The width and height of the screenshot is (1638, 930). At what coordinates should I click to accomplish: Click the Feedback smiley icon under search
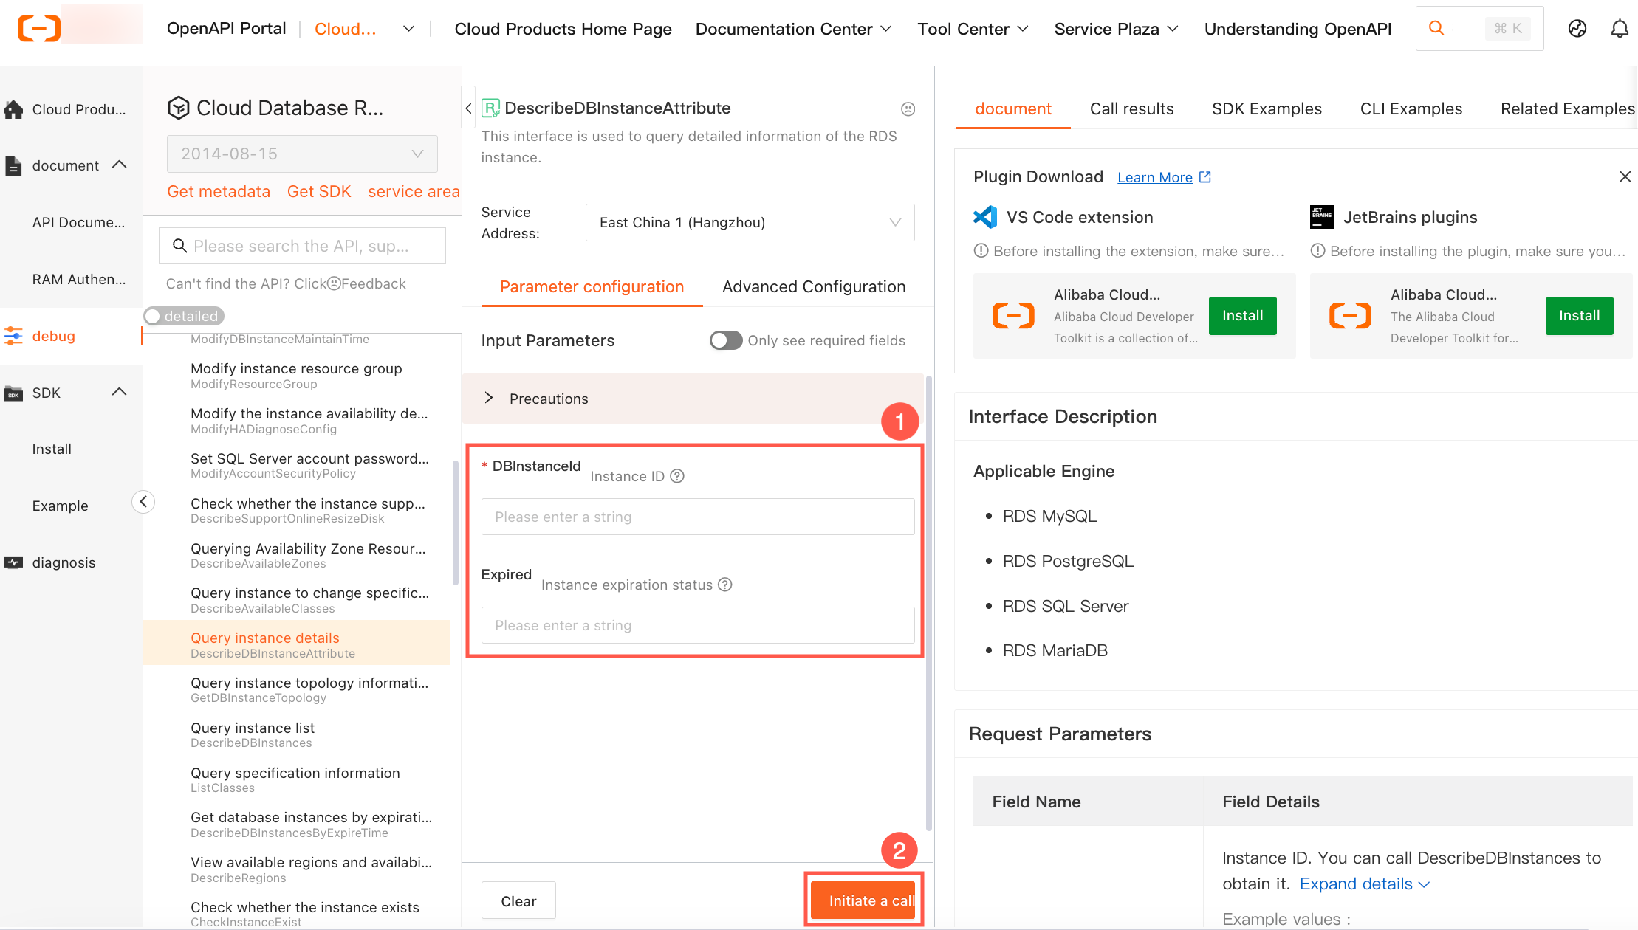pos(334,283)
